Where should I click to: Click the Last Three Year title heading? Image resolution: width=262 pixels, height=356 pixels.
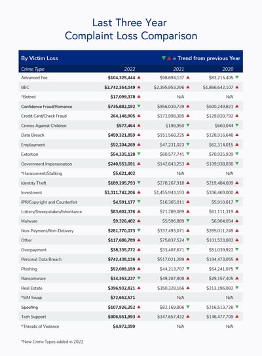coord(130,23)
